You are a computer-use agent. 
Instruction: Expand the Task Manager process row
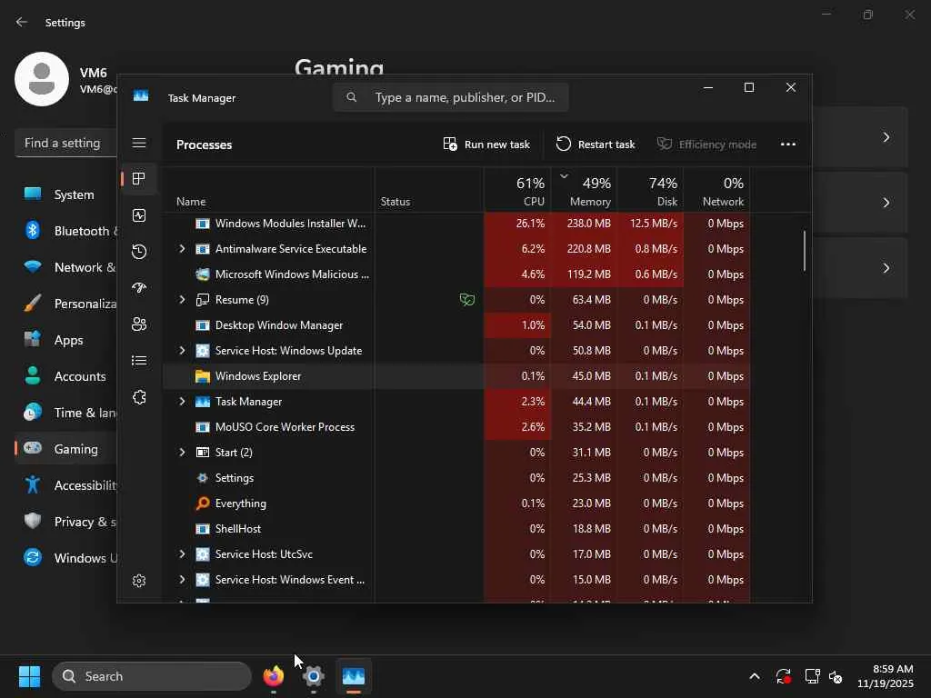(182, 402)
